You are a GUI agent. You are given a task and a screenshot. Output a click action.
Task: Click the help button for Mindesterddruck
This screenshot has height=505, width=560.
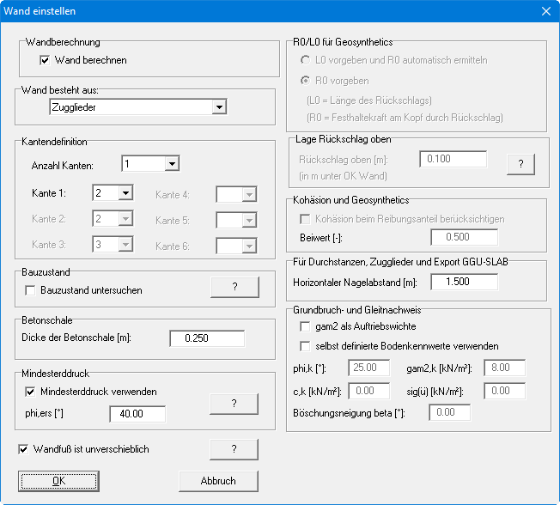(x=234, y=404)
